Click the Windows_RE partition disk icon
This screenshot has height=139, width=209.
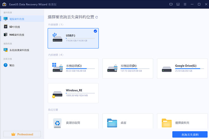(x=57, y=94)
